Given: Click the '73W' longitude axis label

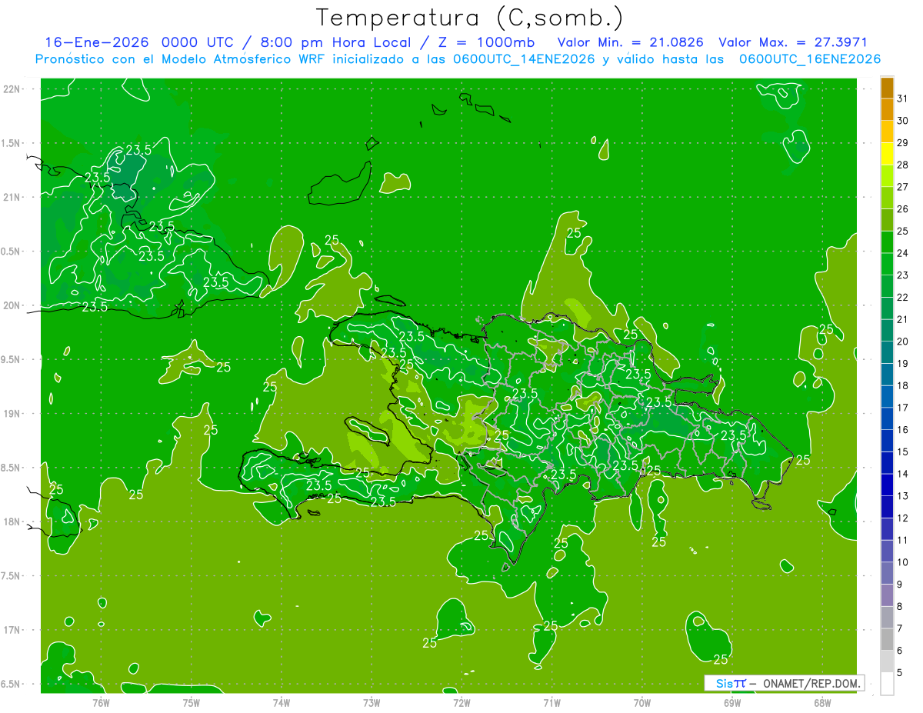Looking at the screenshot, I should (372, 702).
